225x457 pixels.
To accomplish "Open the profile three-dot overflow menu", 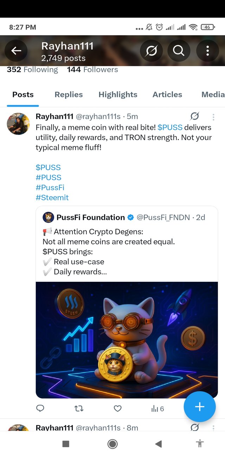I will tap(207, 51).
